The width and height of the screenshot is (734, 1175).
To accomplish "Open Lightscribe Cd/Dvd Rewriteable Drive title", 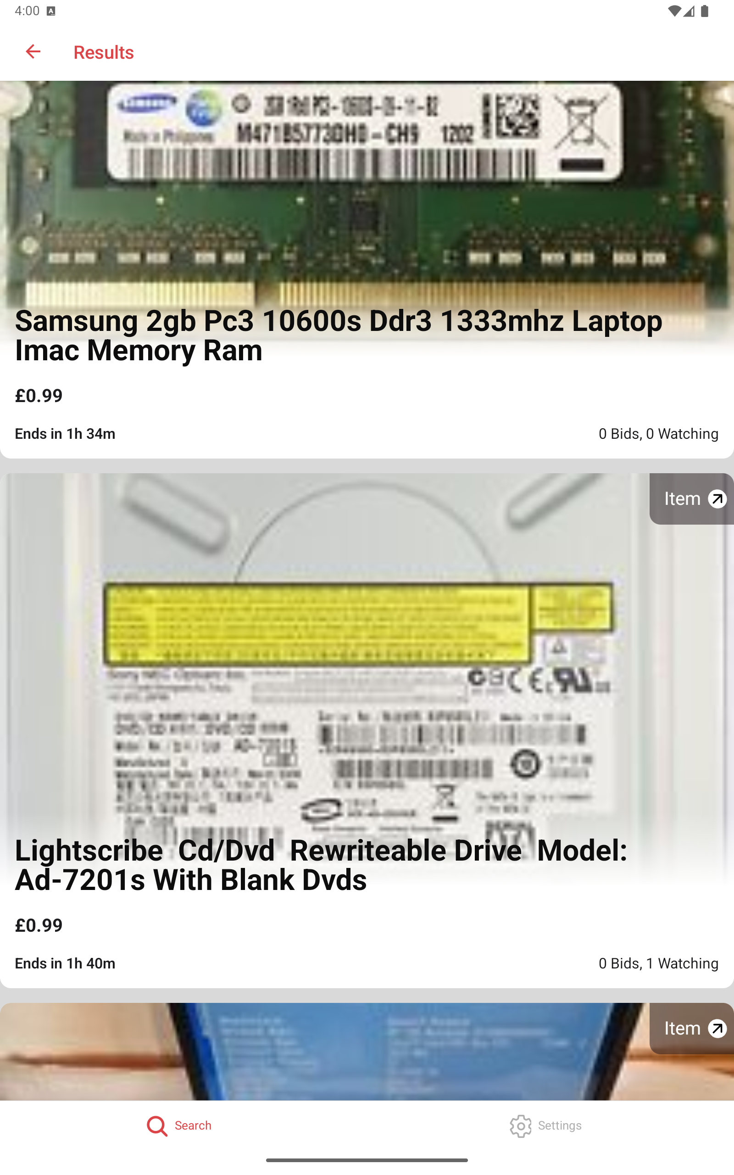I will click(321, 865).
